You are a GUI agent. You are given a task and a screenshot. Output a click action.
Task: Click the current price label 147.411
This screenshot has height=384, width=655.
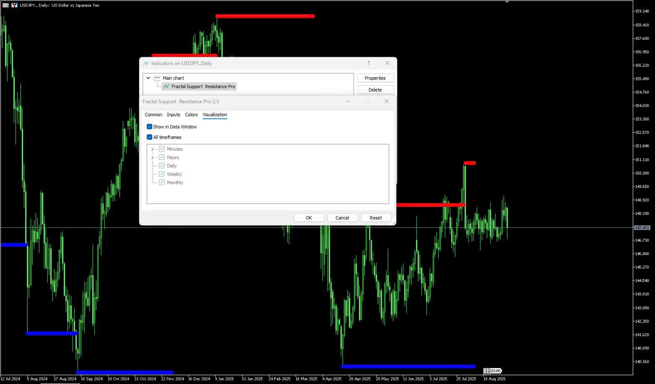tap(642, 227)
